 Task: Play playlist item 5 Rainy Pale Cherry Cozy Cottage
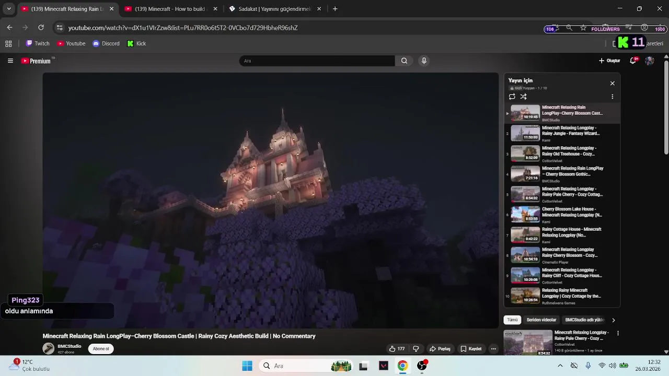point(562,194)
